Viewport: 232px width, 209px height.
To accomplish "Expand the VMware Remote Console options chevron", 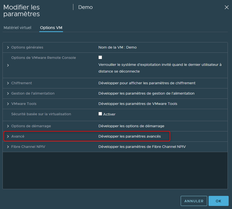I will click(8, 65).
